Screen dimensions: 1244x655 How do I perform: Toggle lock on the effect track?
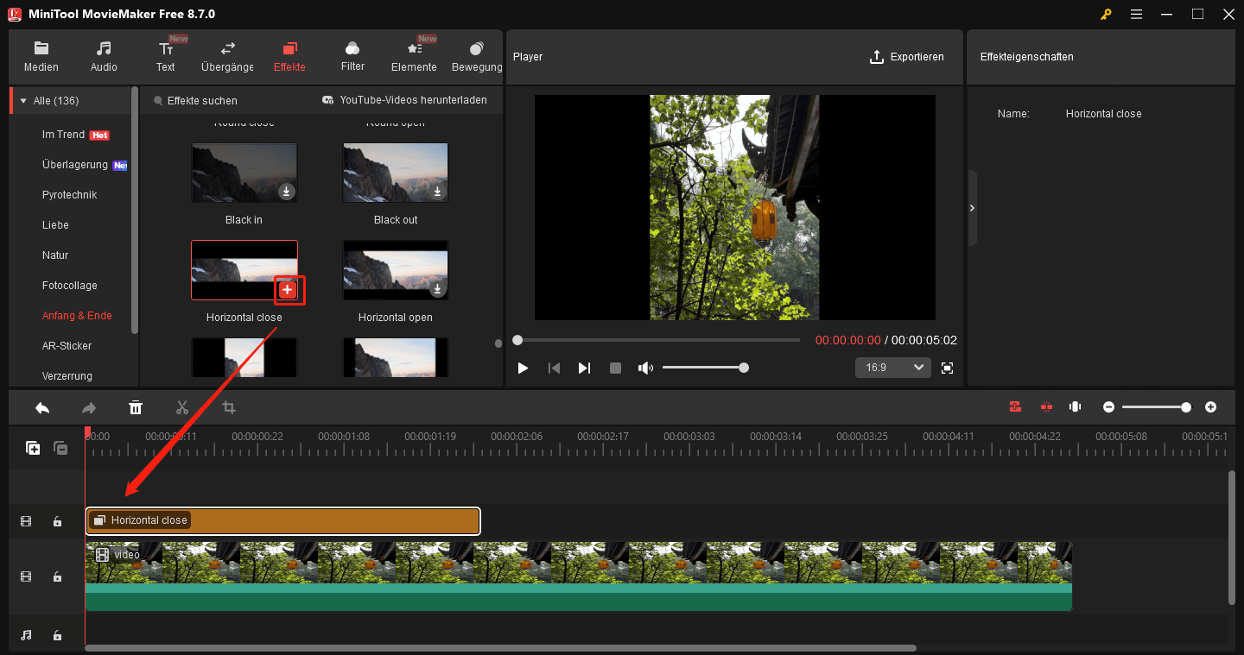(x=57, y=521)
